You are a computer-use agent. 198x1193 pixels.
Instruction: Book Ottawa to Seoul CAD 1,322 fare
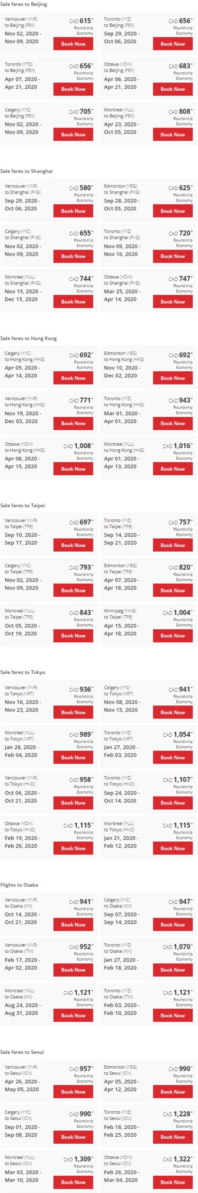[173, 1182]
